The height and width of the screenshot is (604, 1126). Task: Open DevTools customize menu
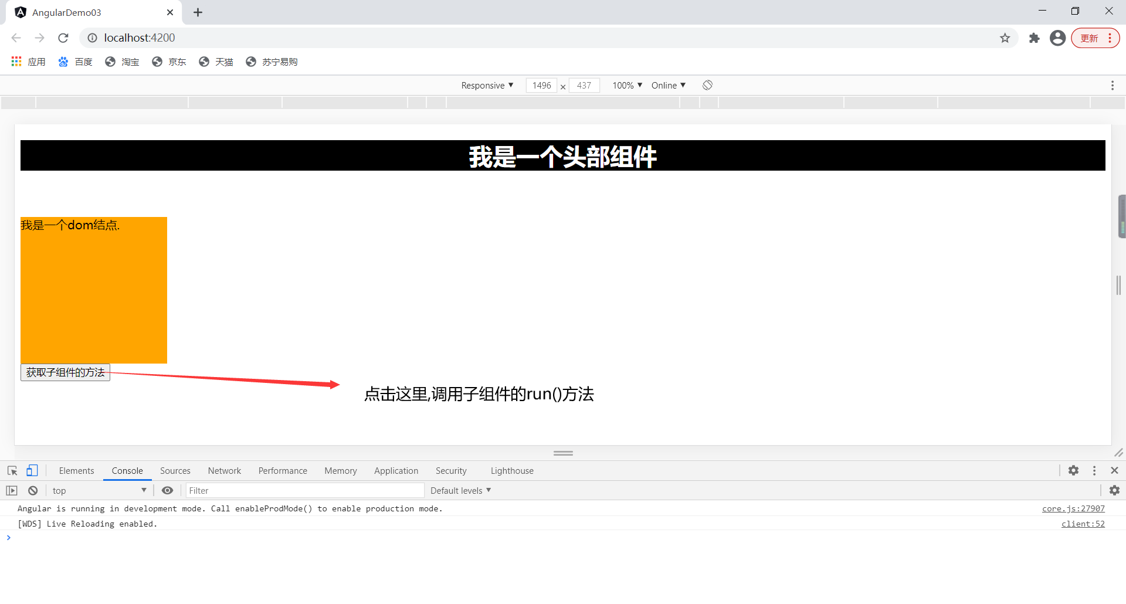click(x=1094, y=470)
